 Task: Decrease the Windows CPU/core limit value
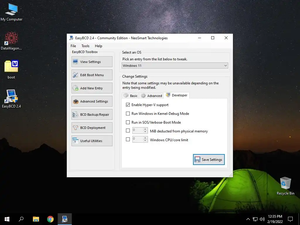[145, 141]
